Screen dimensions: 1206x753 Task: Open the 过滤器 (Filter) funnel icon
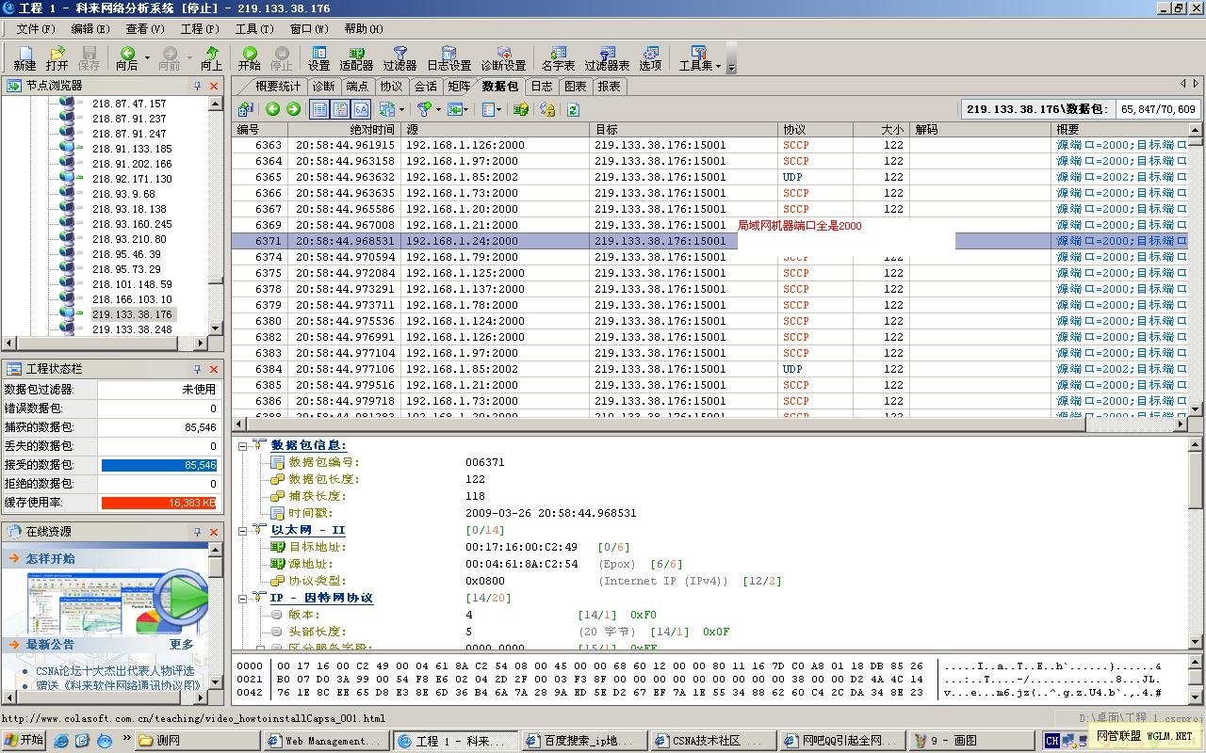point(399,56)
